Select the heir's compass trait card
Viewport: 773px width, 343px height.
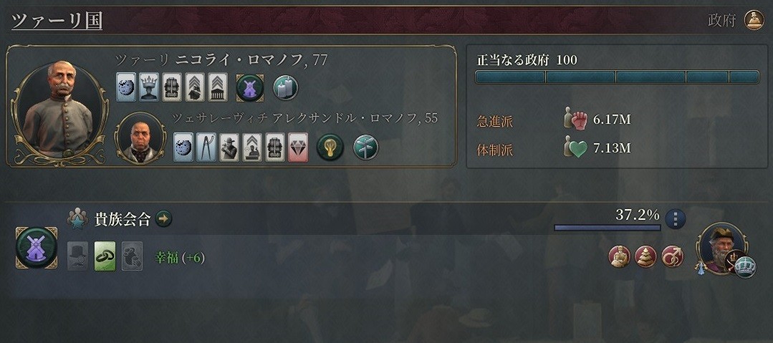pyautogui.click(x=206, y=148)
